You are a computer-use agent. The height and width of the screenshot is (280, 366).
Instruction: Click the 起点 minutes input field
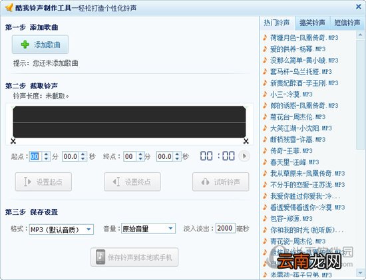pos(36,156)
